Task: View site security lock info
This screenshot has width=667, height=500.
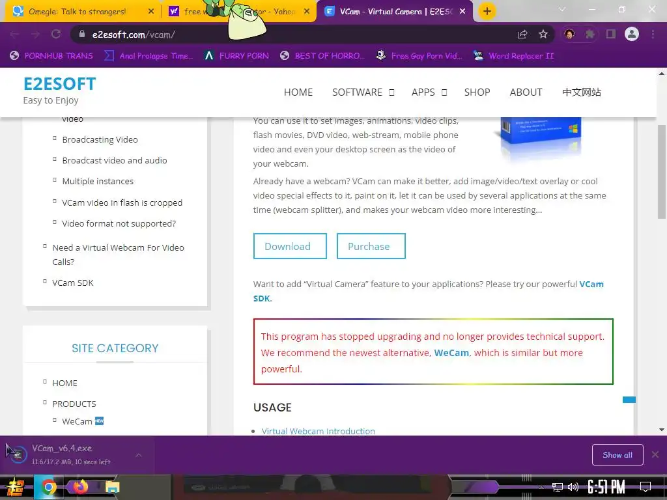Action: (82, 35)
